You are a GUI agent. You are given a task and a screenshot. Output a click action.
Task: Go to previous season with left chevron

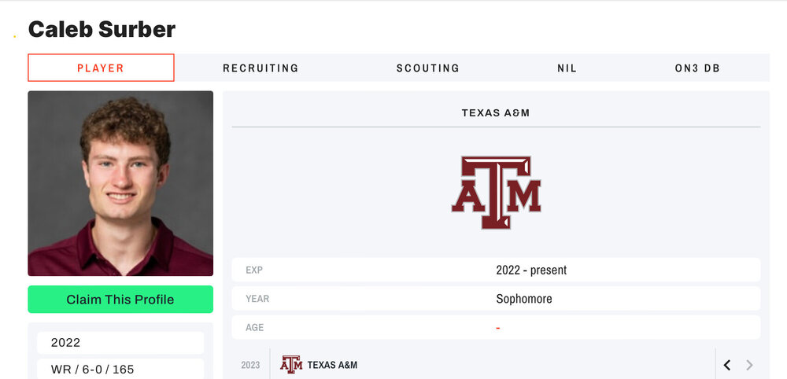click(727, 365)
